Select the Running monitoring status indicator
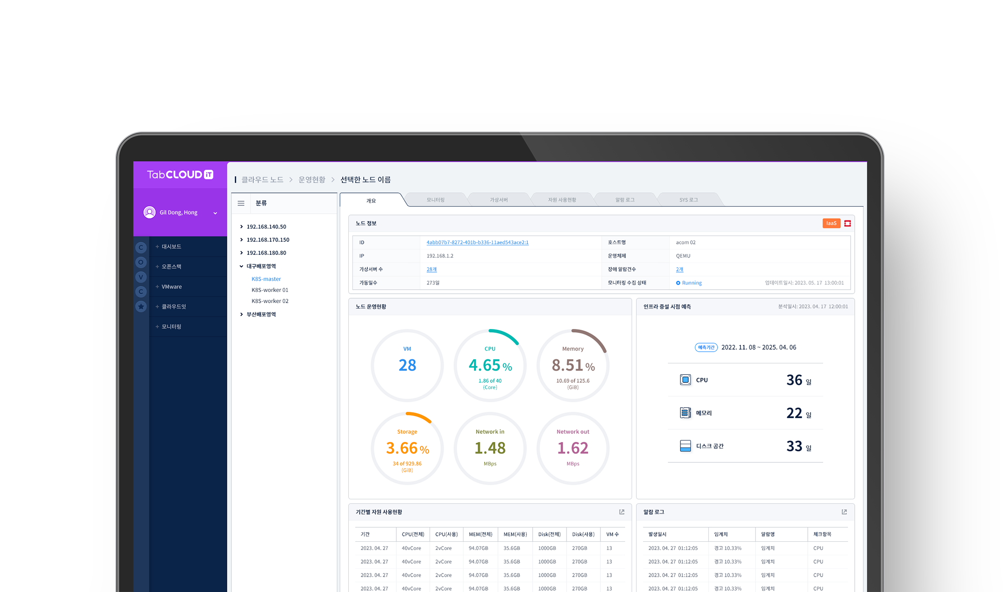The width and height of the screenshot is (1003, 592). (689, 283)
